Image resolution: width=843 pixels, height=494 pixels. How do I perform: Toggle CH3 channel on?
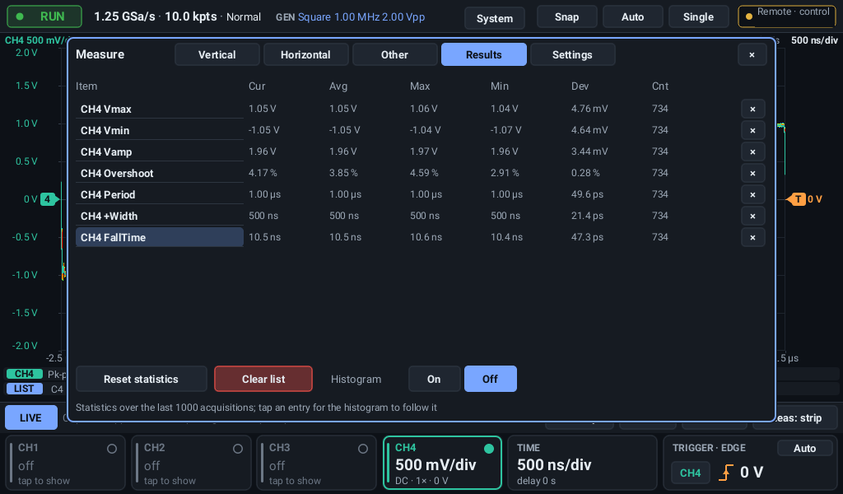pyautogui.click(x=317, y=463)
